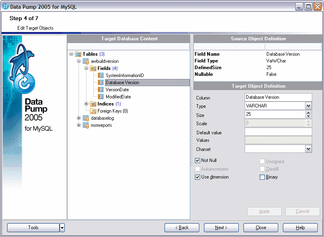The height and width of the screenshot is (237, 324).
Task: Click the Apply button
Action: (x=264, y=211)
